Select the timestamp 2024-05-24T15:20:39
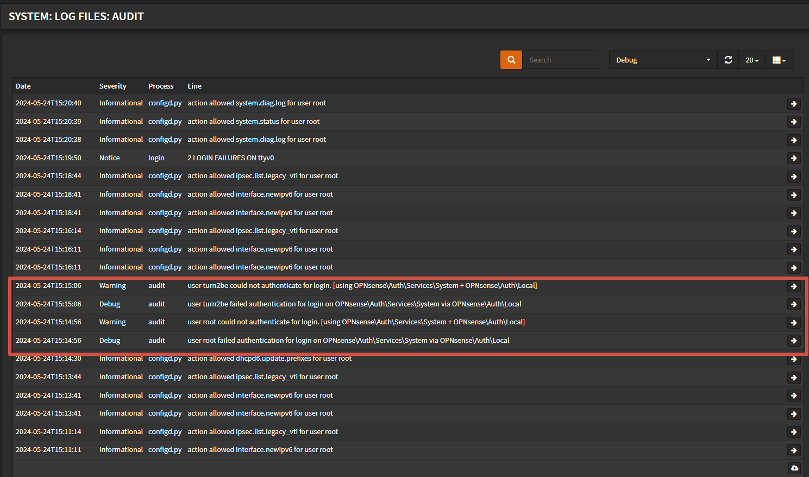 point(48,121)
